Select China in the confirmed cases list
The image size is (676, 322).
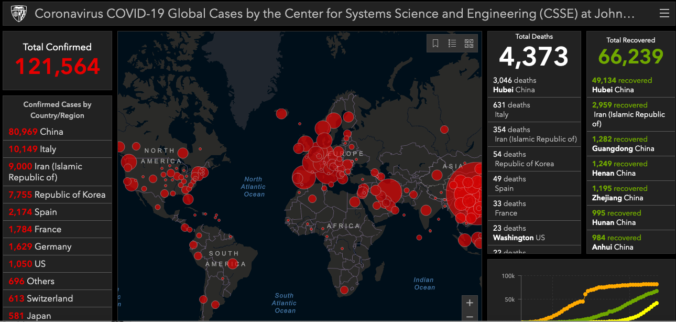pyautogui.click(x=36, y=132)
